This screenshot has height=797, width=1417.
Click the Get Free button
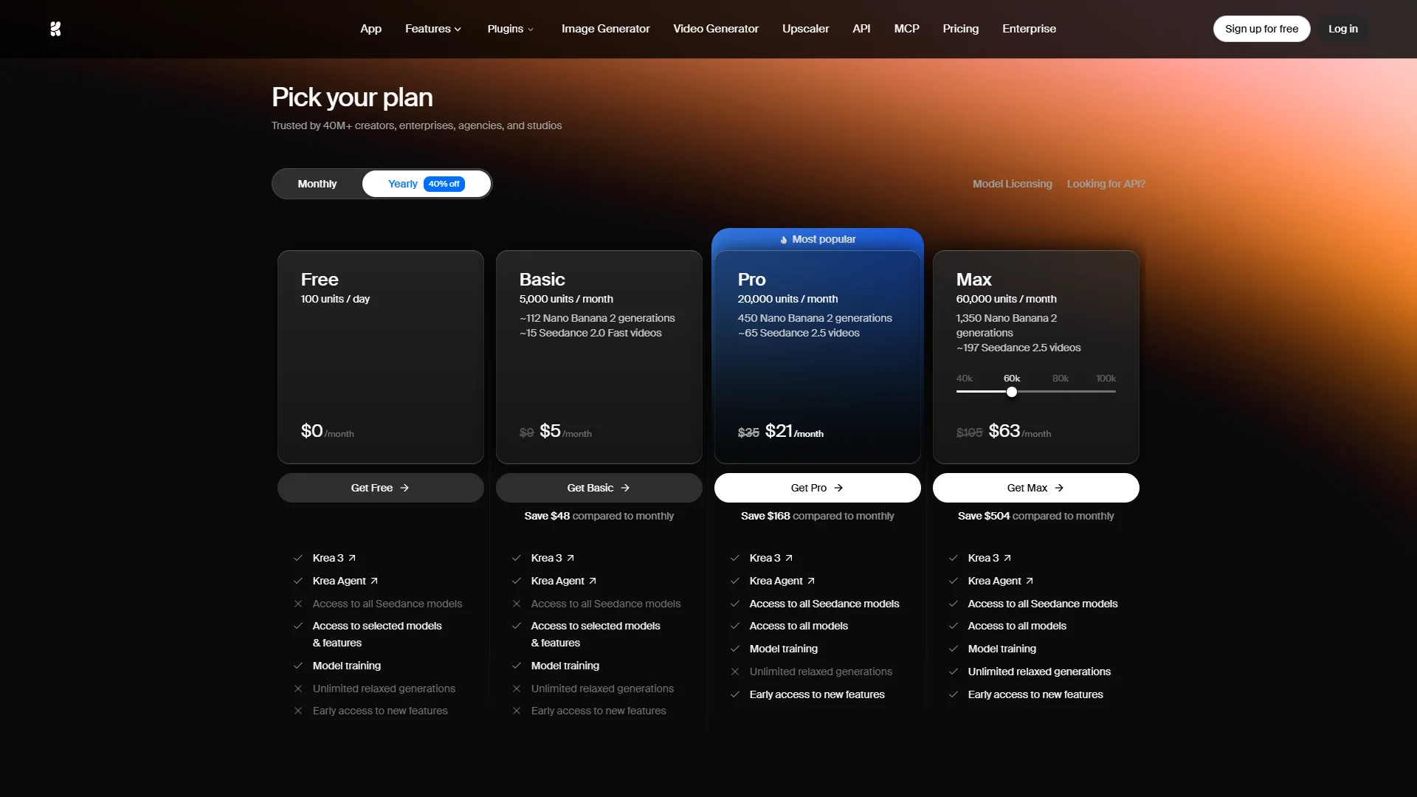(380, 488)
